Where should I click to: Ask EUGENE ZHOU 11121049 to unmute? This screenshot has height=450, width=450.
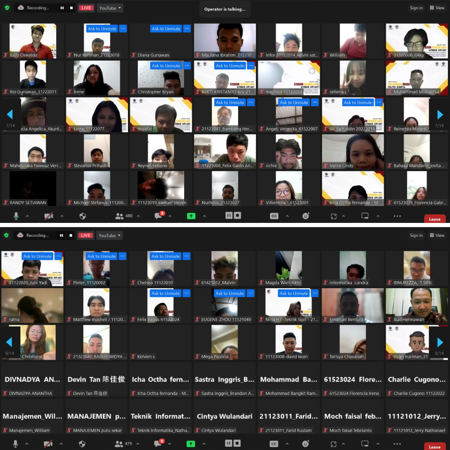pos(230,293)
